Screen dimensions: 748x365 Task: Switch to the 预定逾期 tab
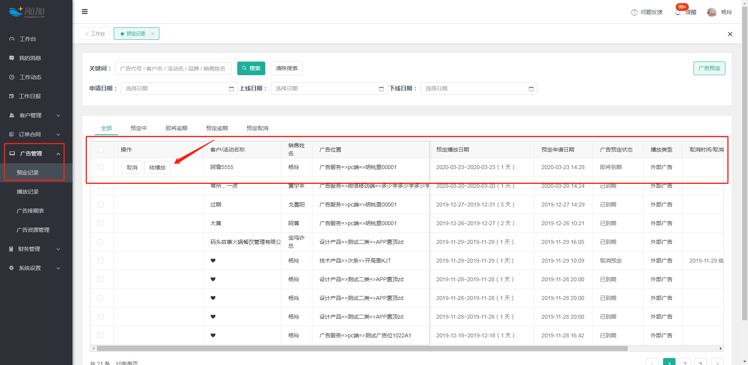[217, 128]
